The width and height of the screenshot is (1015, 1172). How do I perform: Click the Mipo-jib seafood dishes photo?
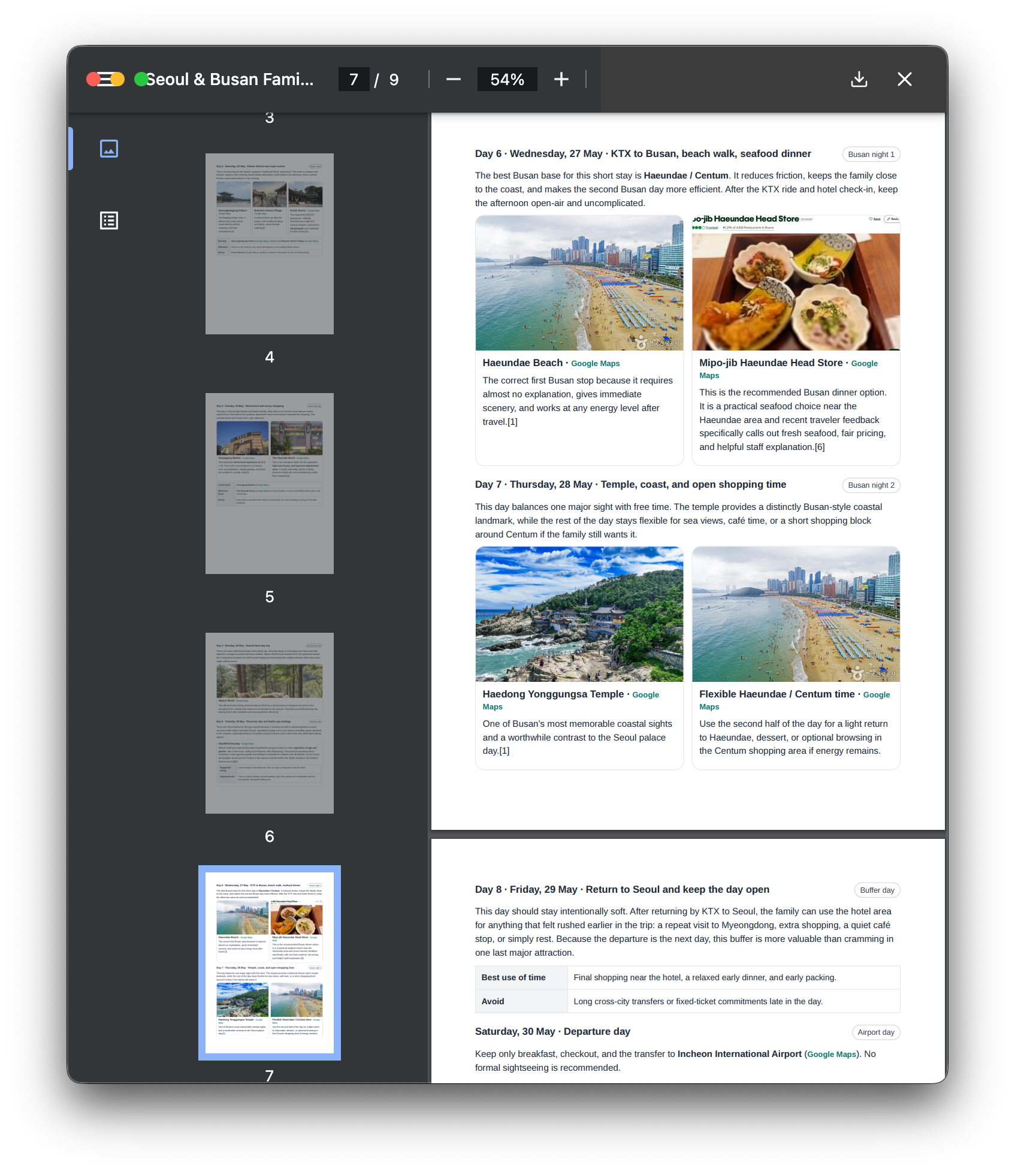tap(796, 283)
